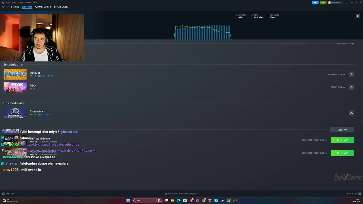Viewport: 363px width, 204px height.
Task: Clear all completed downloads
Action: [342, 129]
